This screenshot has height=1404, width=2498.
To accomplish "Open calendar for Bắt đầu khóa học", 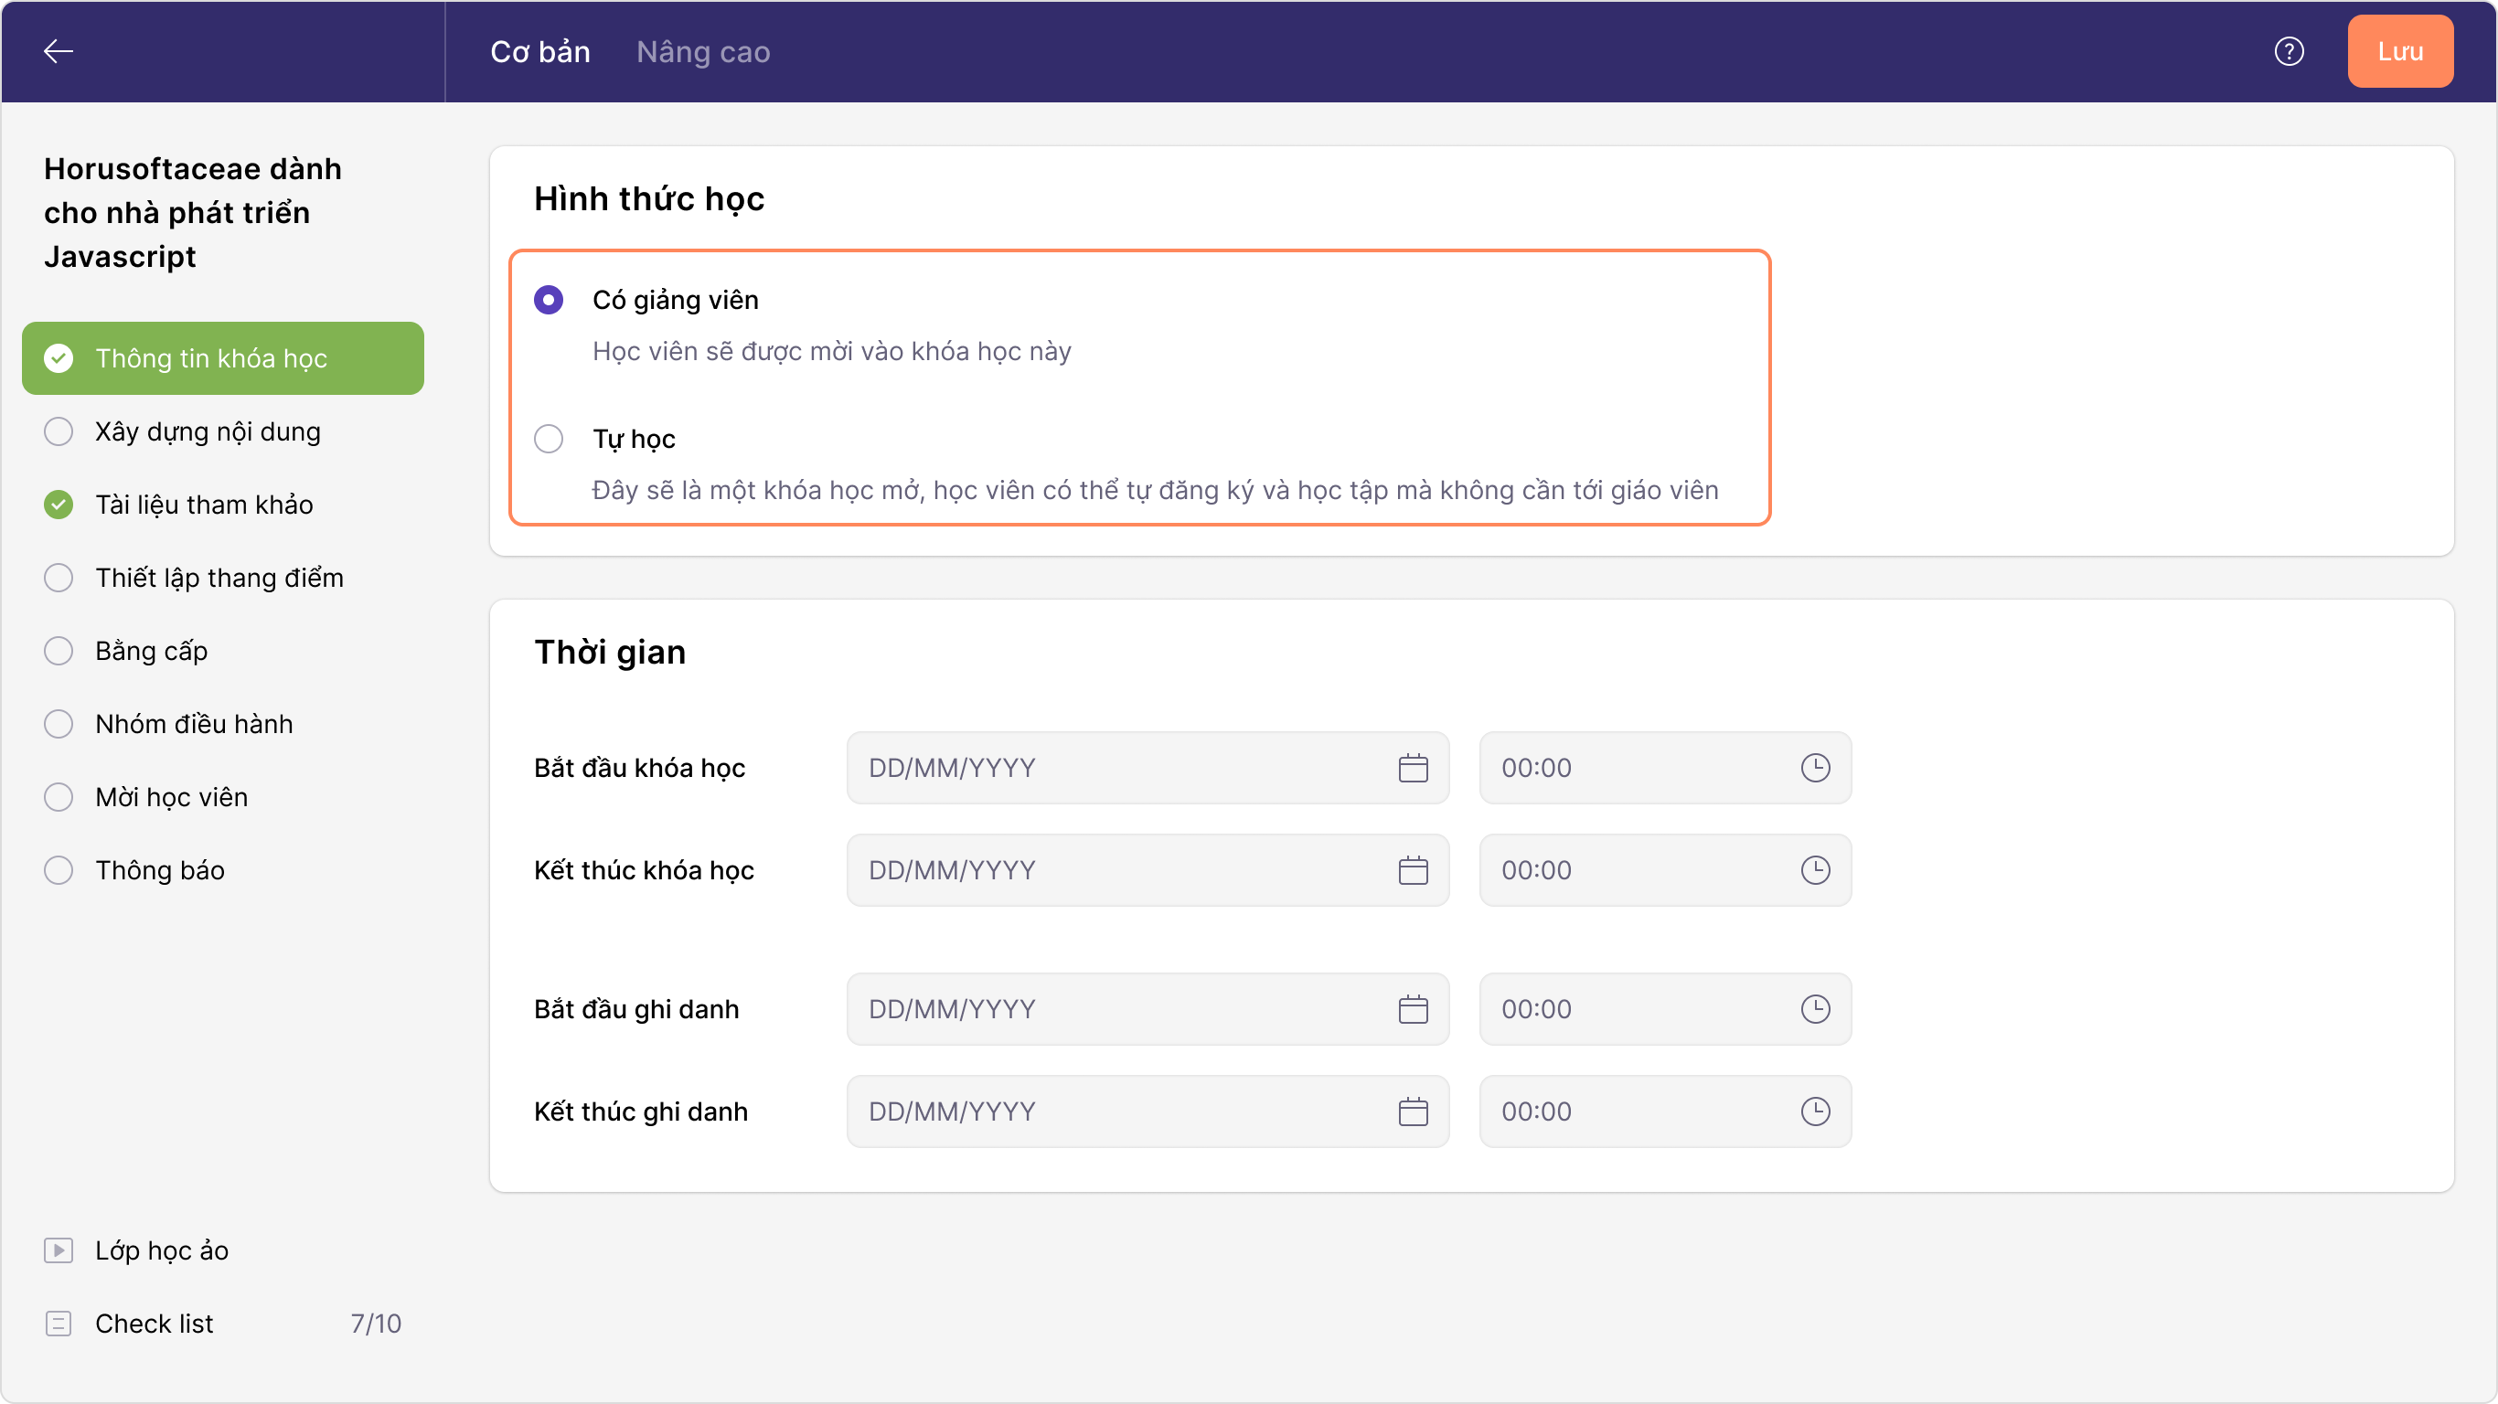I will point(1413,768).
